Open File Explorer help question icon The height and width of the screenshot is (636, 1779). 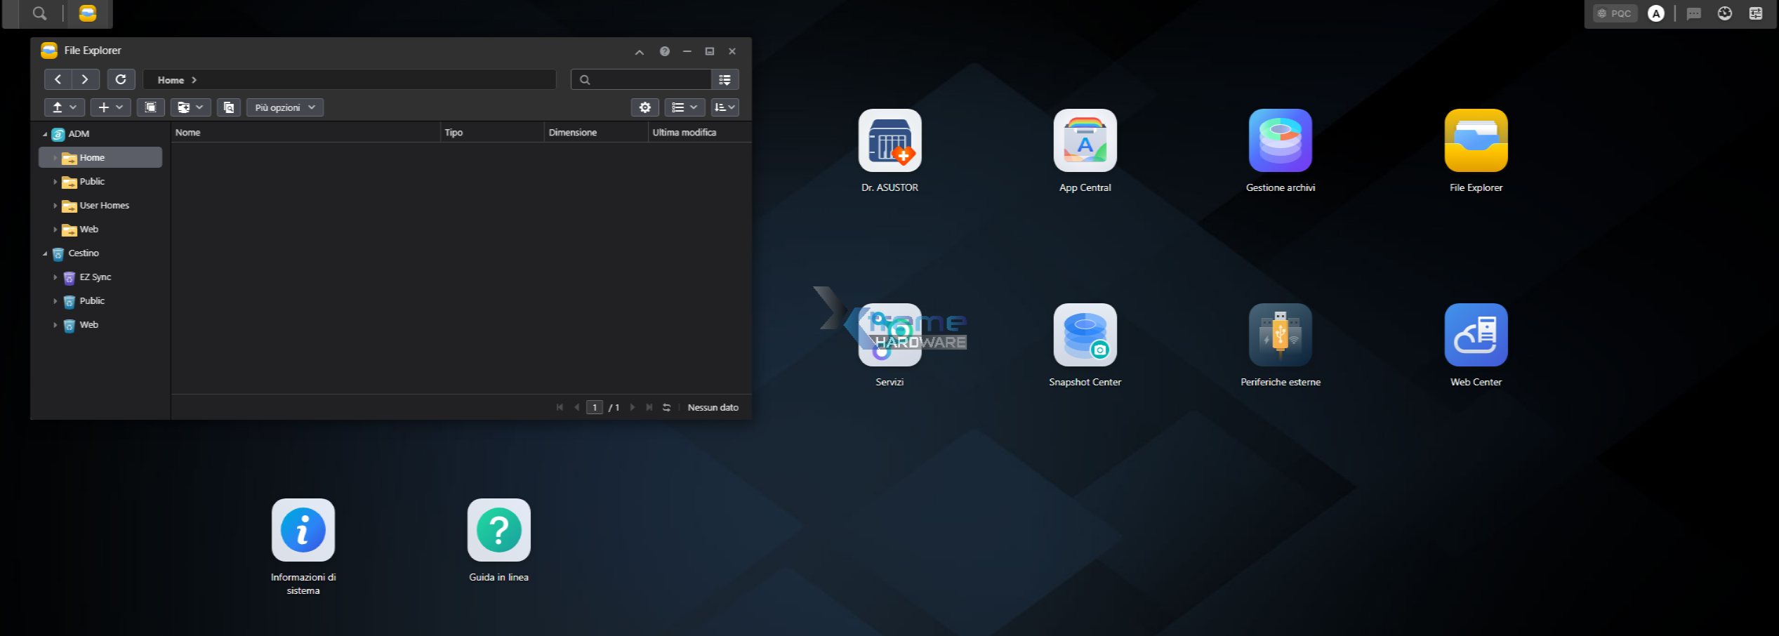pyautogui.click(x=664, y=51)
